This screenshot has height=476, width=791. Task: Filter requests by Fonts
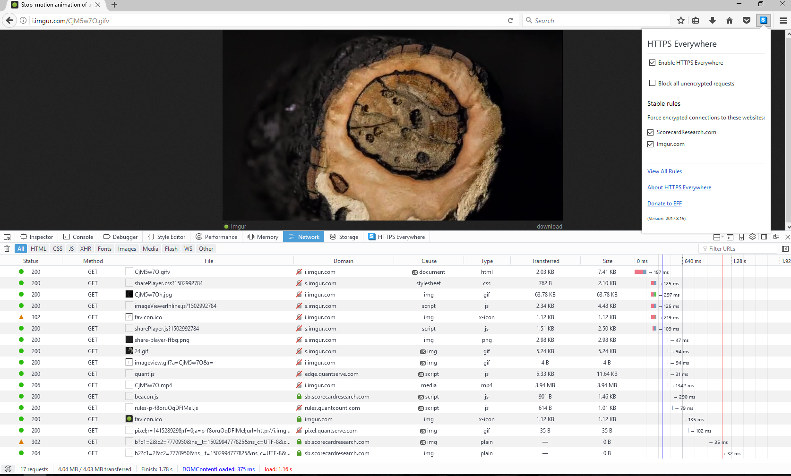[105, 249]
